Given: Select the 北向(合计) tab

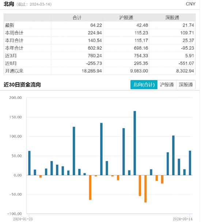Looking at the screenshot, I should point(144,85).
